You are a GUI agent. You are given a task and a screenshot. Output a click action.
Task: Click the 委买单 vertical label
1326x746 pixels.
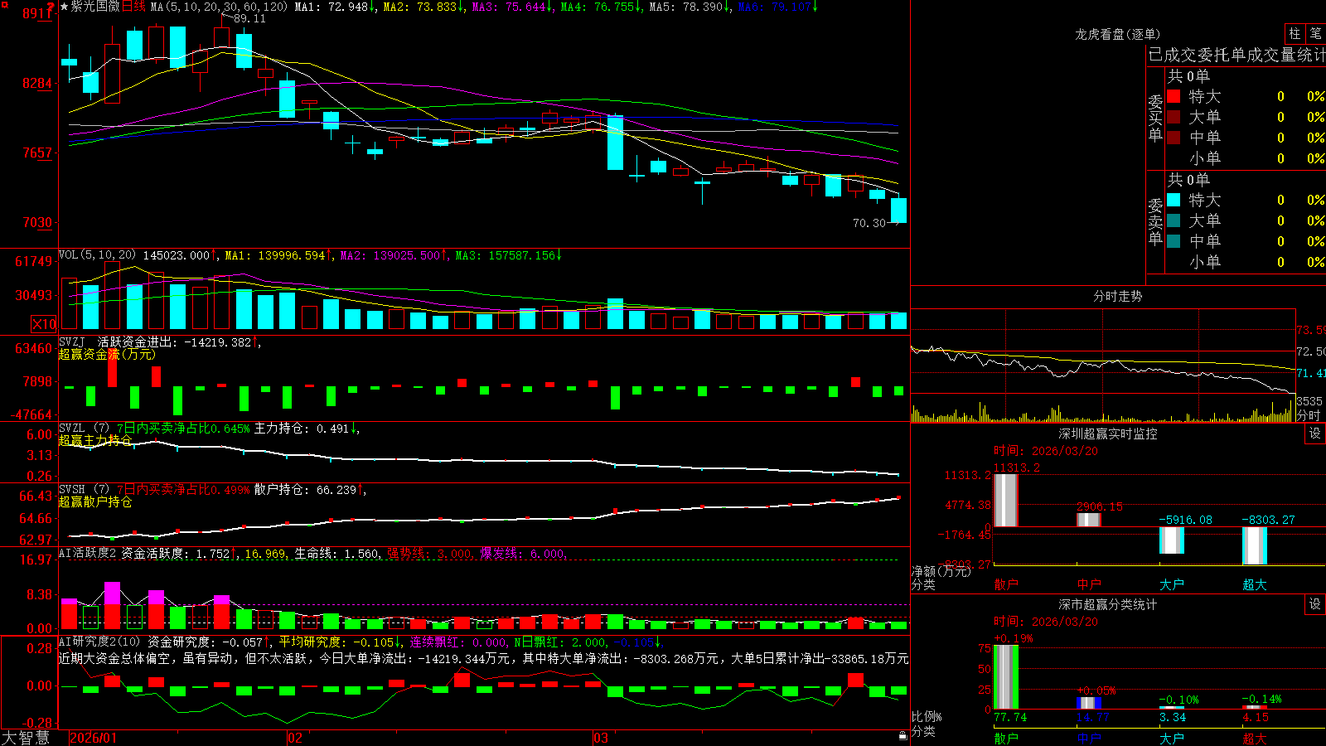coord(1155,118)
